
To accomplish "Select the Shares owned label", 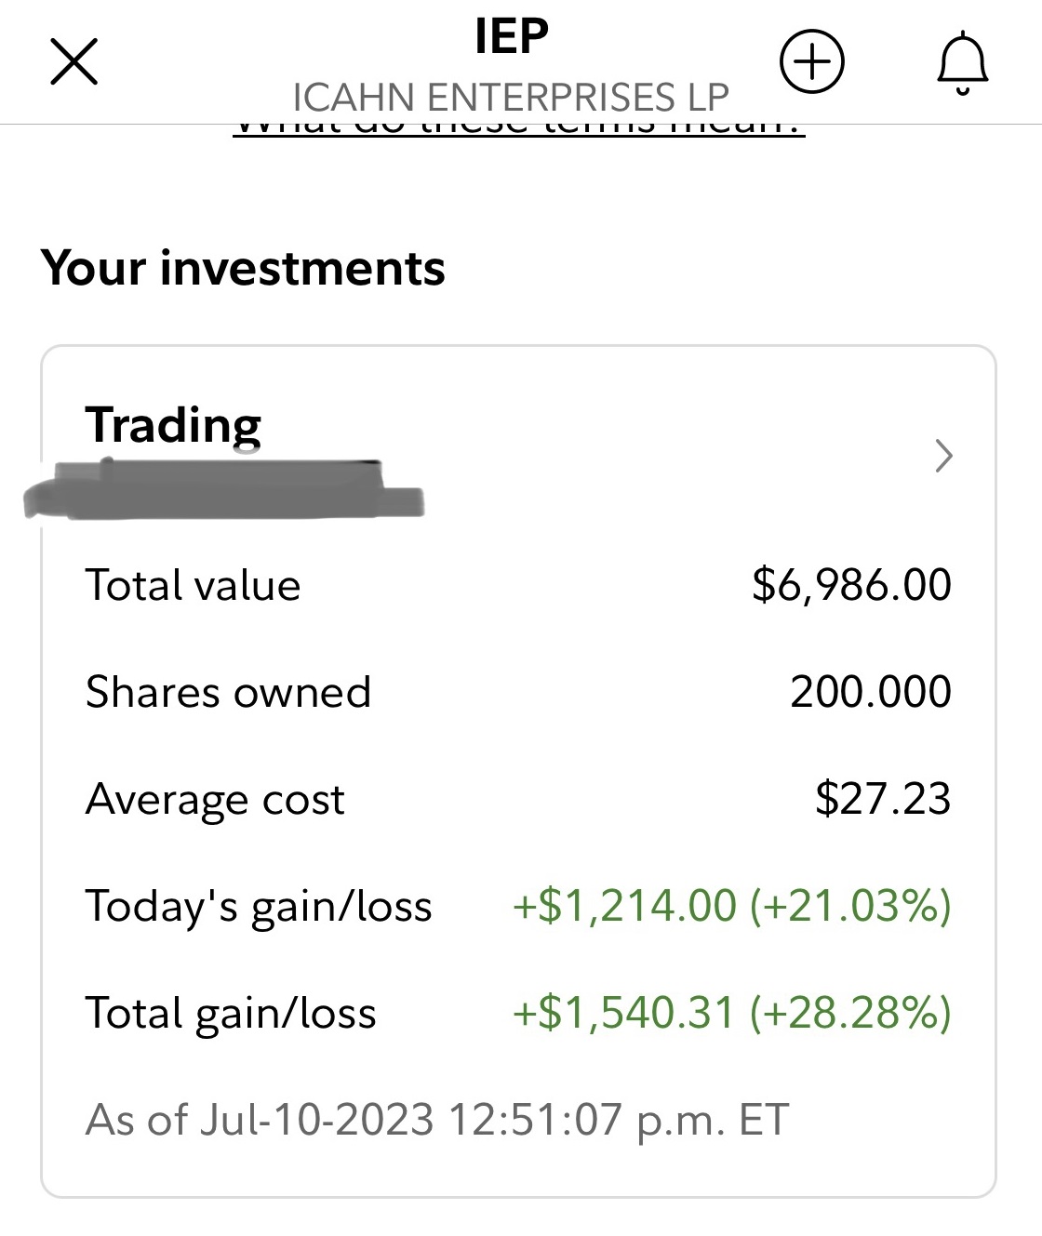I will point(228,692).
